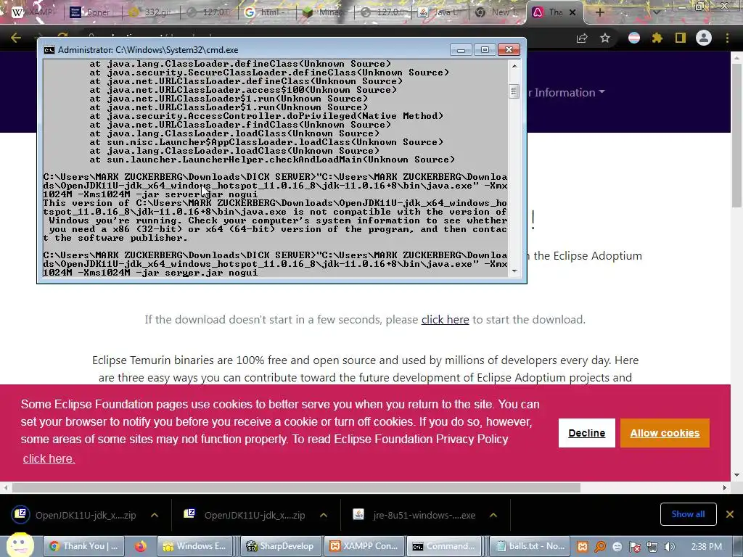Open the Windows Start orb

(x=19, y=545)
